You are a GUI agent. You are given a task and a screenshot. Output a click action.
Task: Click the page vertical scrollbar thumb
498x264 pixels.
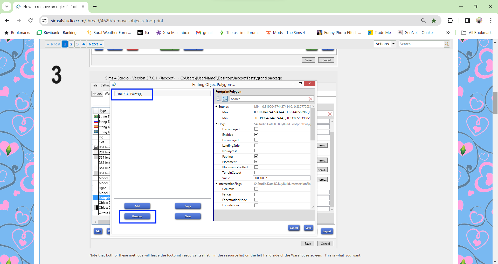point(495,103)
